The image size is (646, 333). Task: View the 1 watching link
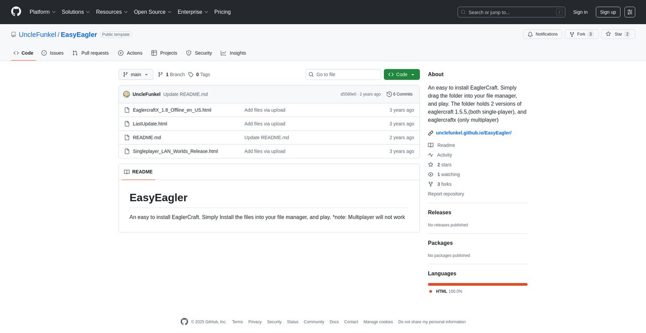point(444,174)
